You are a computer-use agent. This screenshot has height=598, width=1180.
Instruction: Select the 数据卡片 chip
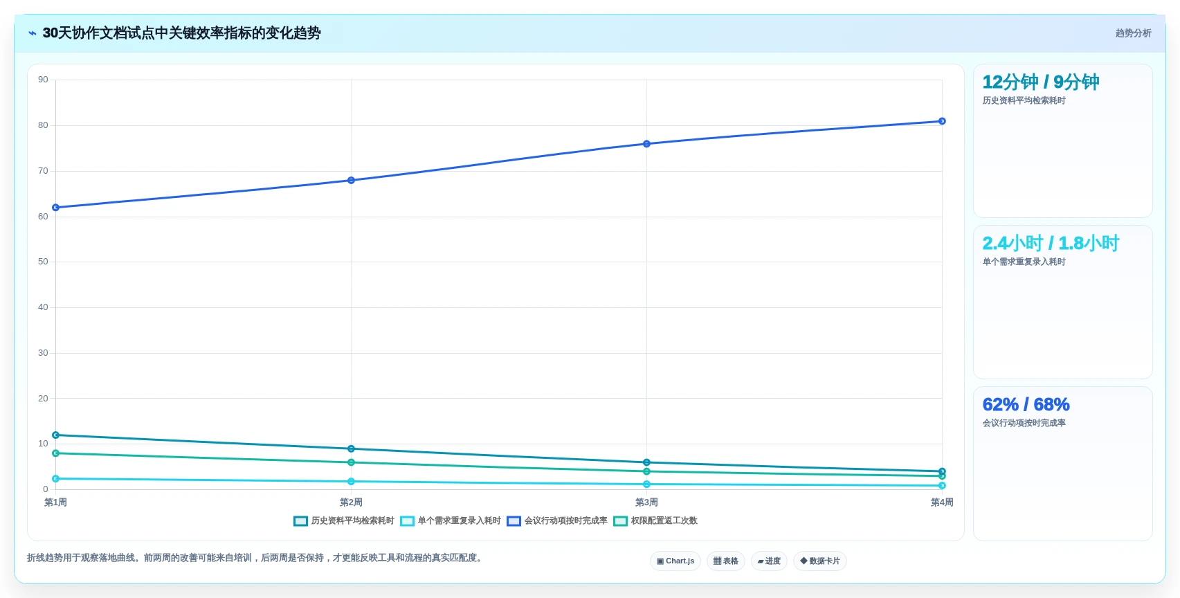click(820, 561)
